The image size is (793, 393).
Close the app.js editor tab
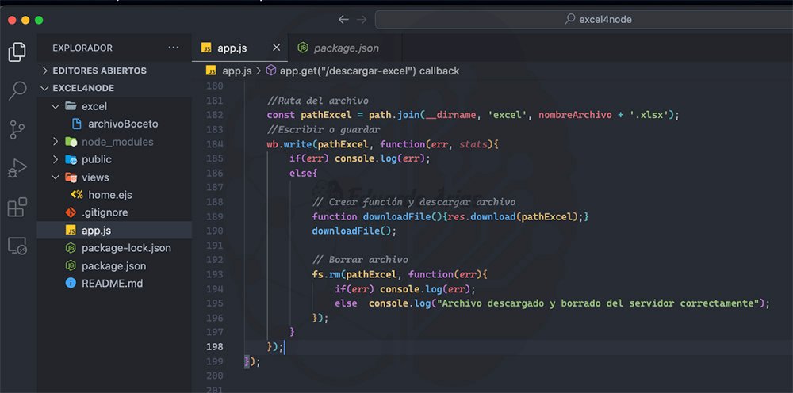pos(276,48)
